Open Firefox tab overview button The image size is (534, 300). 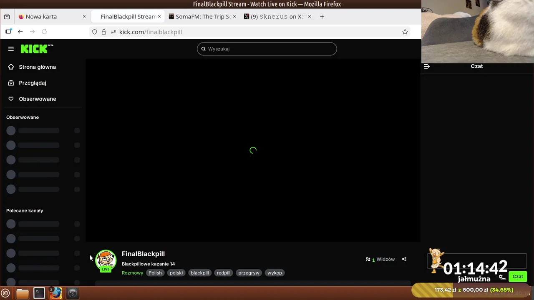7,17
